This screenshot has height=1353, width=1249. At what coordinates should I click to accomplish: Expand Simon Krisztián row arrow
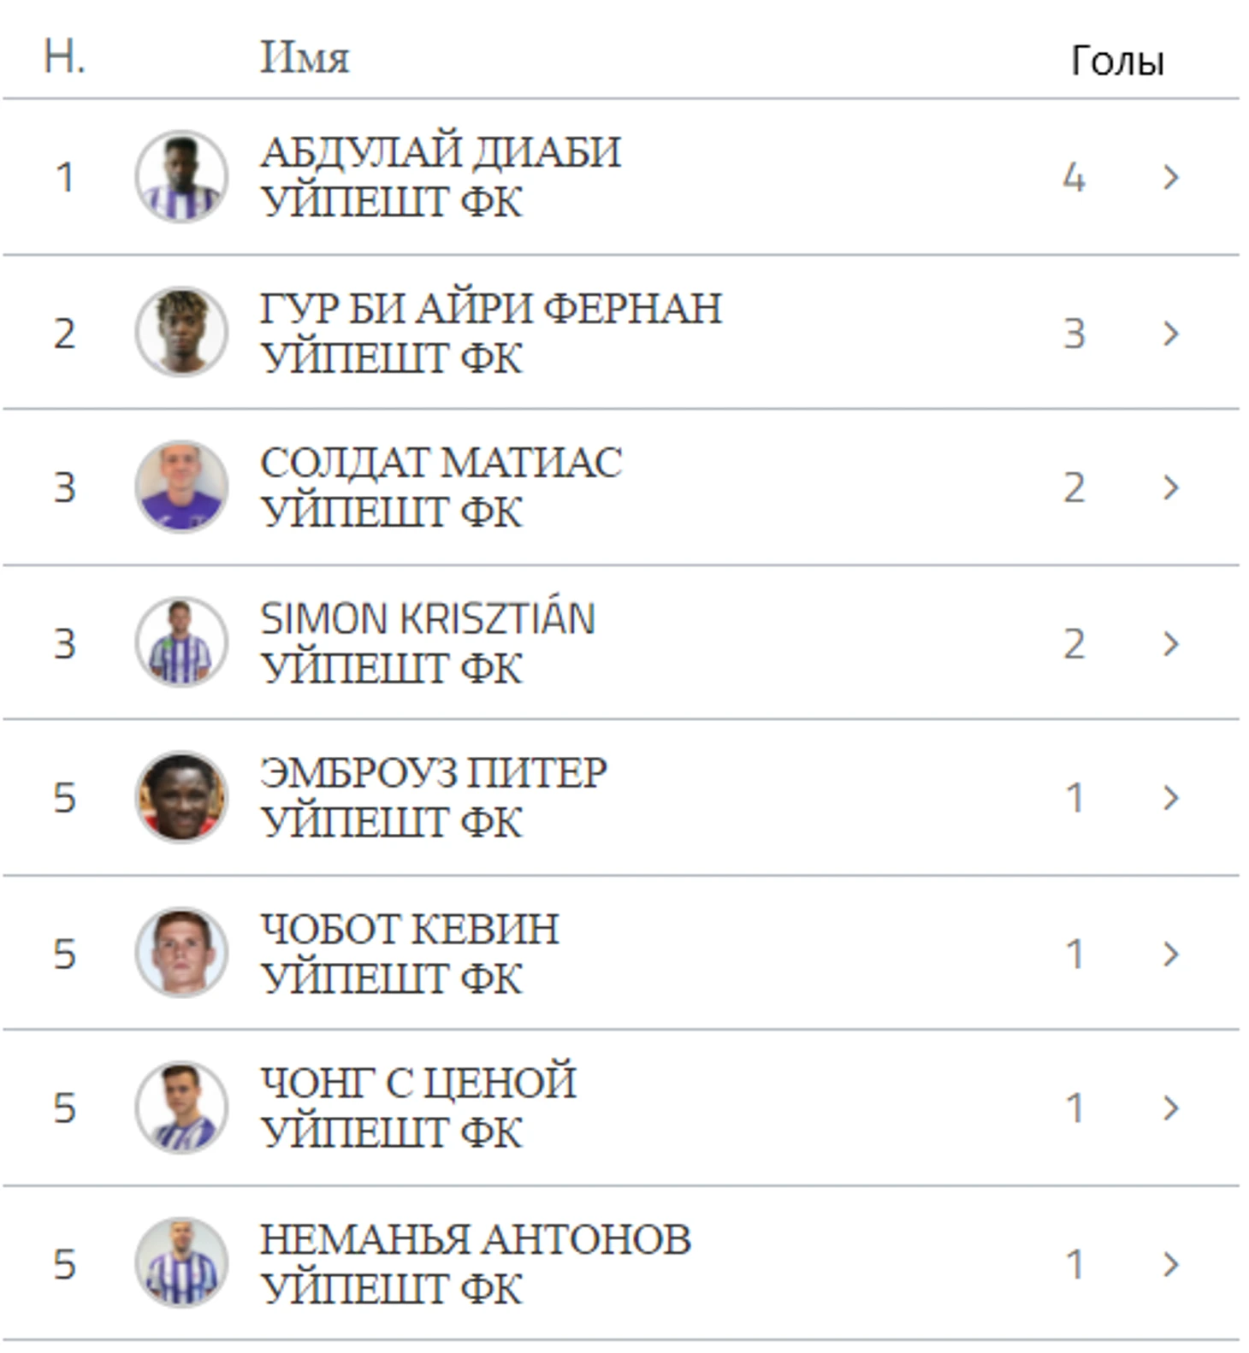pos(1171,643)
